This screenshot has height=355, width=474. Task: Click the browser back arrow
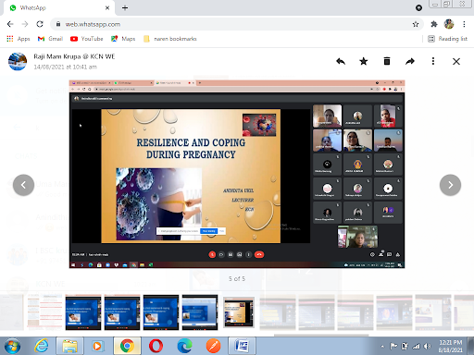click(x=10, y=24)
